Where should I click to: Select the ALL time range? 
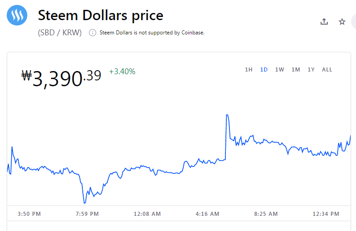pos(327,70)
